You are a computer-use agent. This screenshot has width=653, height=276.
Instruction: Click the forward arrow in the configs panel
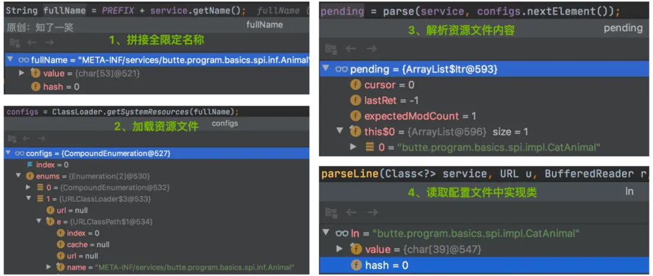41,138
